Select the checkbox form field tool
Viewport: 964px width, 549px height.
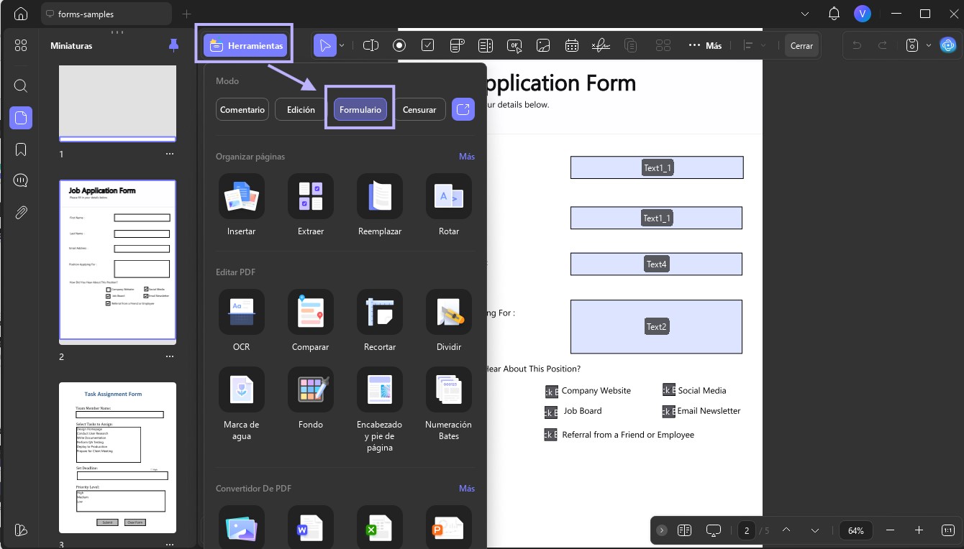pyautogui.click(x=428, y=45)
